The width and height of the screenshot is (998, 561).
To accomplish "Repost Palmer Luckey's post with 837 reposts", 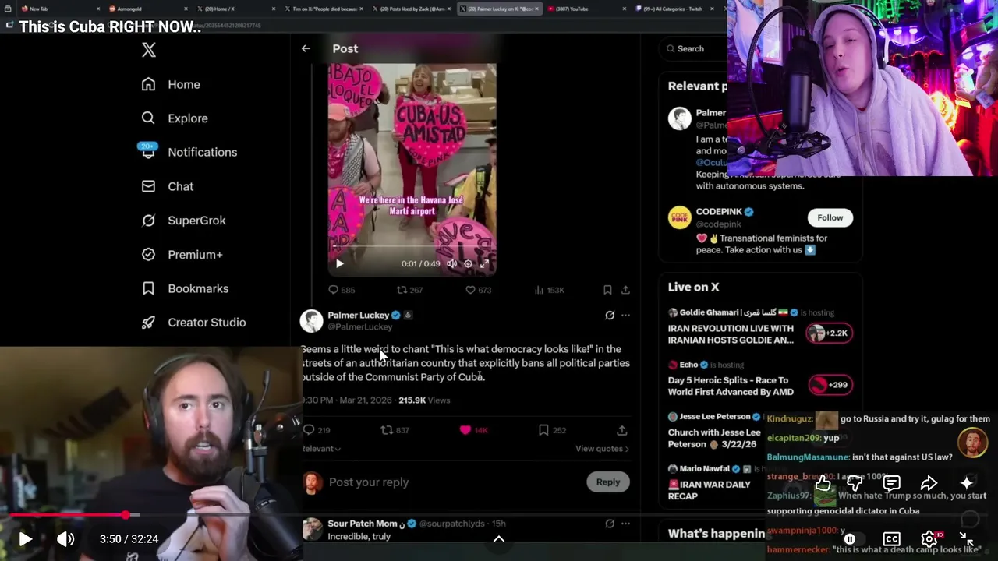I will coord(395,430).
